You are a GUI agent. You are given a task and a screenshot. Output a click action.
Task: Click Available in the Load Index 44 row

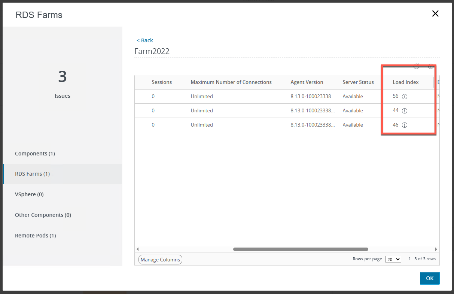(353, 110)
